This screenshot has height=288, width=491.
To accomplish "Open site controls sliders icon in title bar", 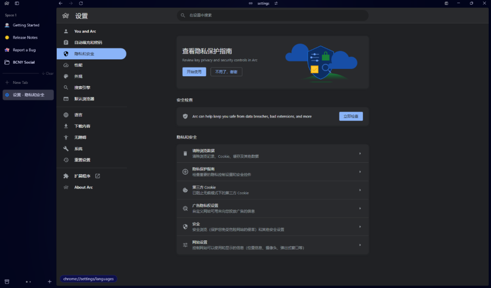I will [x=276, y=4].
